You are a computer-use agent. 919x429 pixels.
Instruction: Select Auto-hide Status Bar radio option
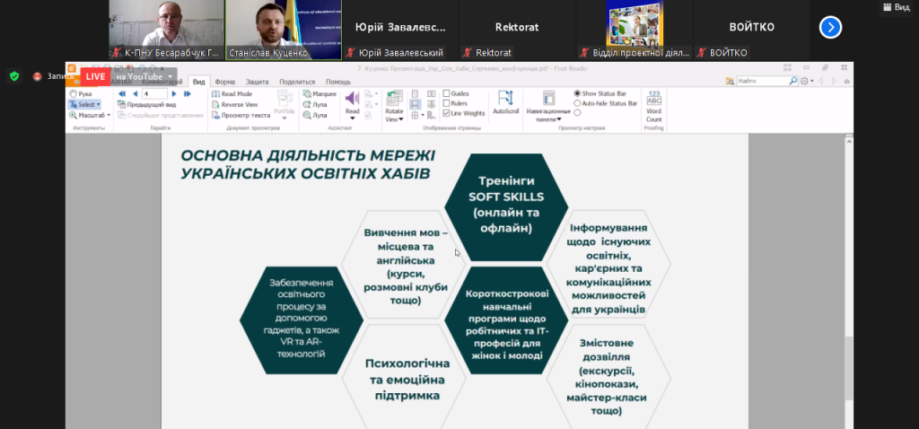[x=577, y=103]
